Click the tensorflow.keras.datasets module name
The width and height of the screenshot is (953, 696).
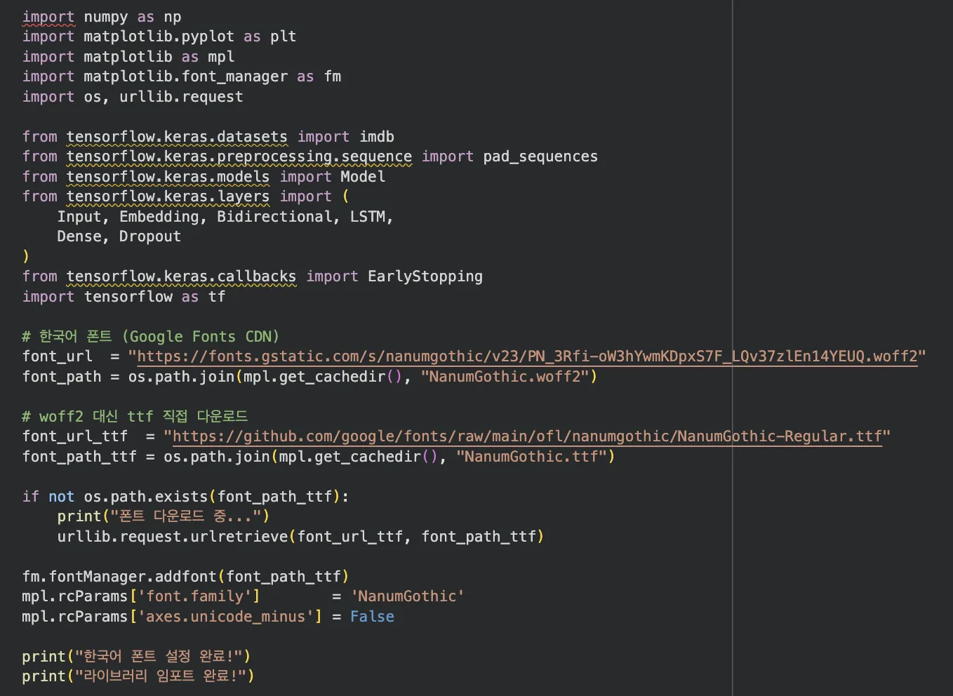[177, 137]
